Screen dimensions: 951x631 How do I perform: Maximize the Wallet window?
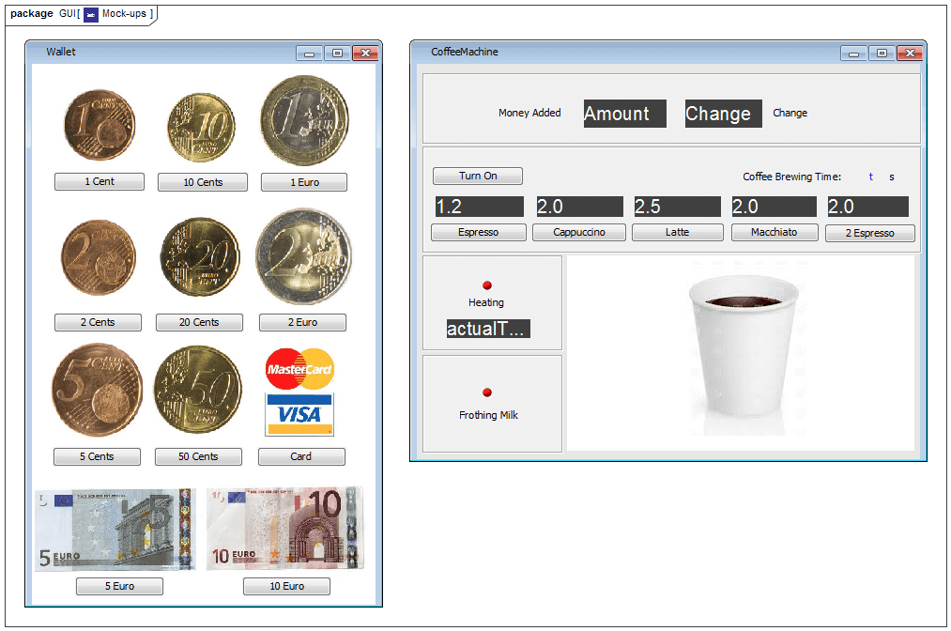337,54
